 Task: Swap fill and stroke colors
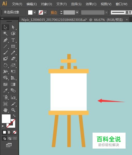tap(14, 116)
